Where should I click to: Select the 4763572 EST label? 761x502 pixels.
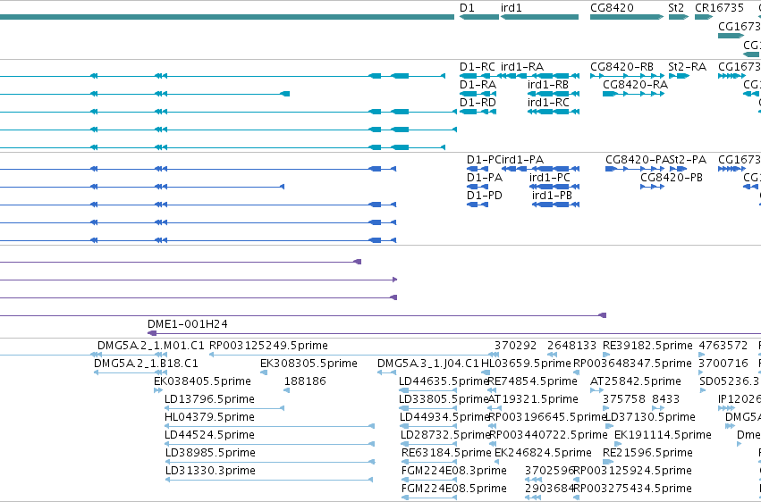pyautogui.click(x=723, y=346)
